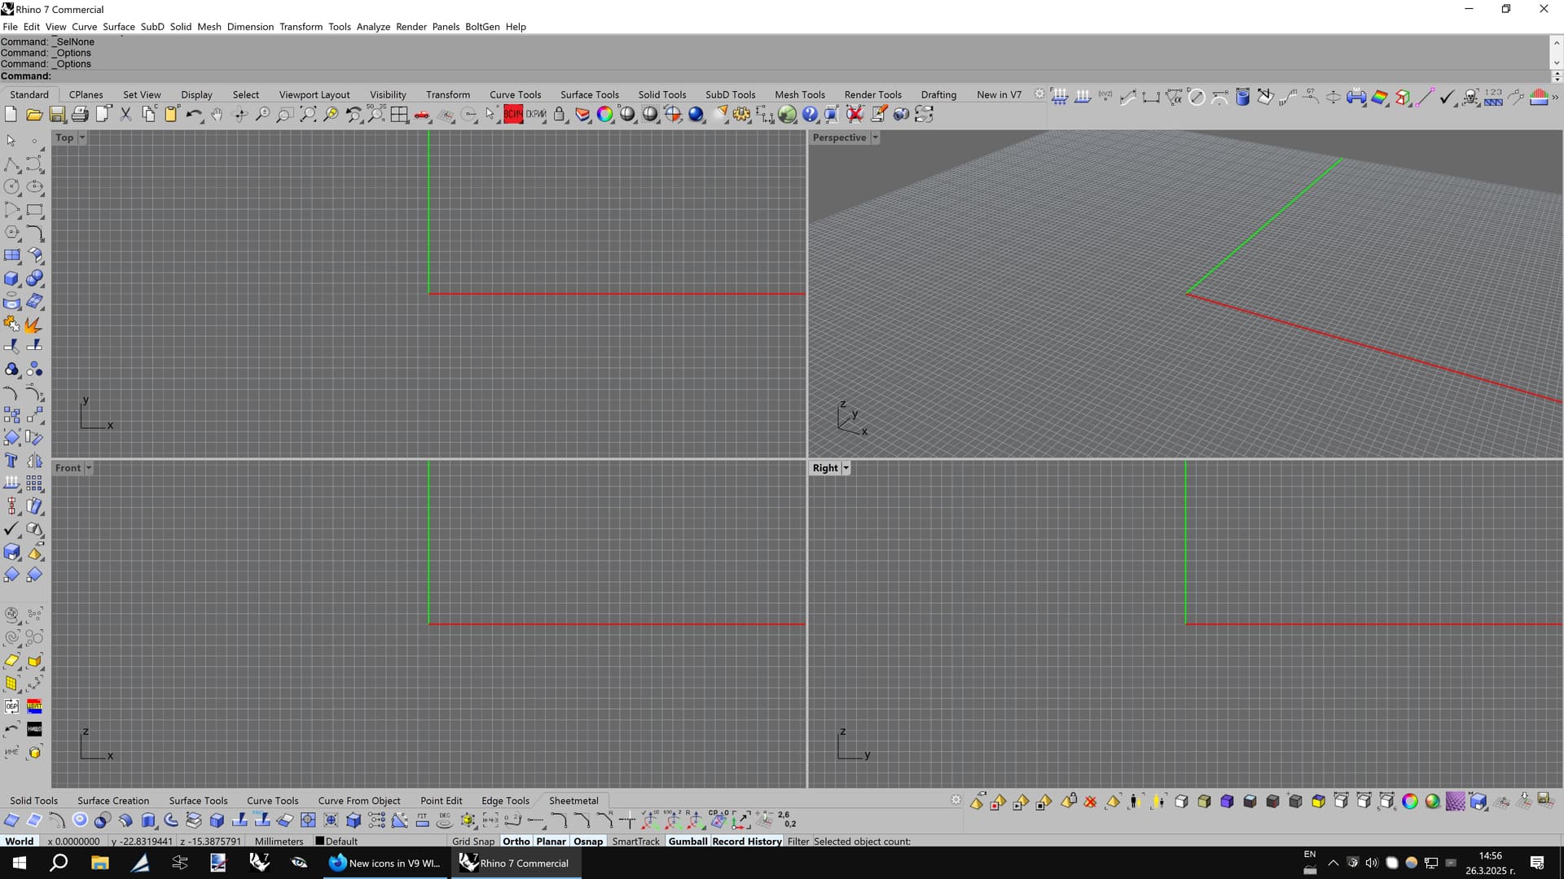The height and width of the screenshot is (879, 1564).
Task: Select the arrow selection tool
Action: point(11,139)
